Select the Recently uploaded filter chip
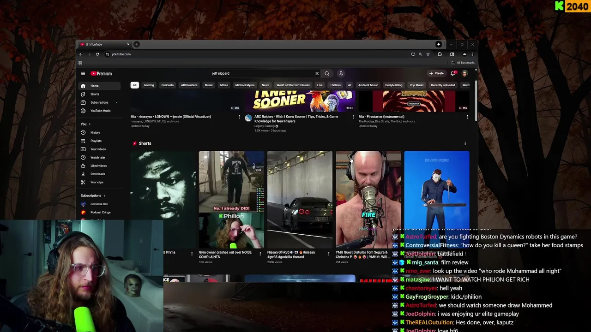This screenshot has width=591, height=332. point(443,85)
